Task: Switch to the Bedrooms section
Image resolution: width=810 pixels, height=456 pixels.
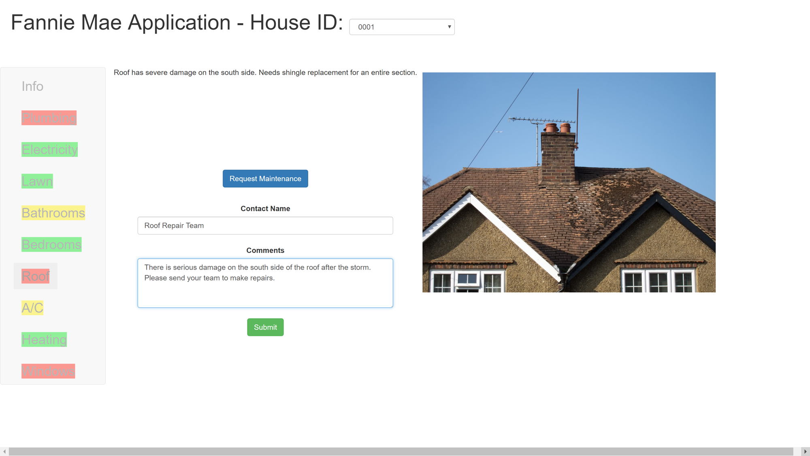Action: click(x=51, y=244)
